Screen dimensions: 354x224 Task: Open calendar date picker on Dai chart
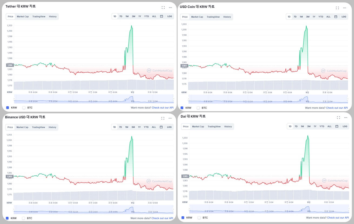point(337,126)
